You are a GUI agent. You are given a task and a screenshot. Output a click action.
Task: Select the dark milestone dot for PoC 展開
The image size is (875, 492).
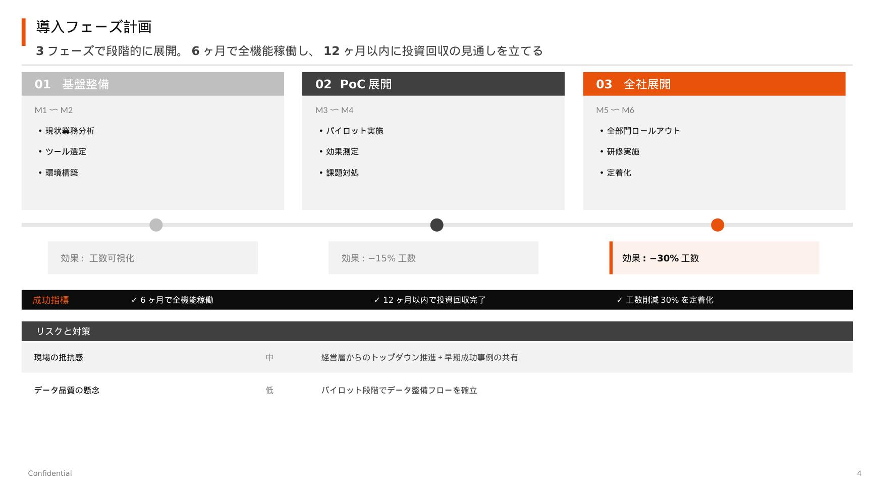click(436, 225)
